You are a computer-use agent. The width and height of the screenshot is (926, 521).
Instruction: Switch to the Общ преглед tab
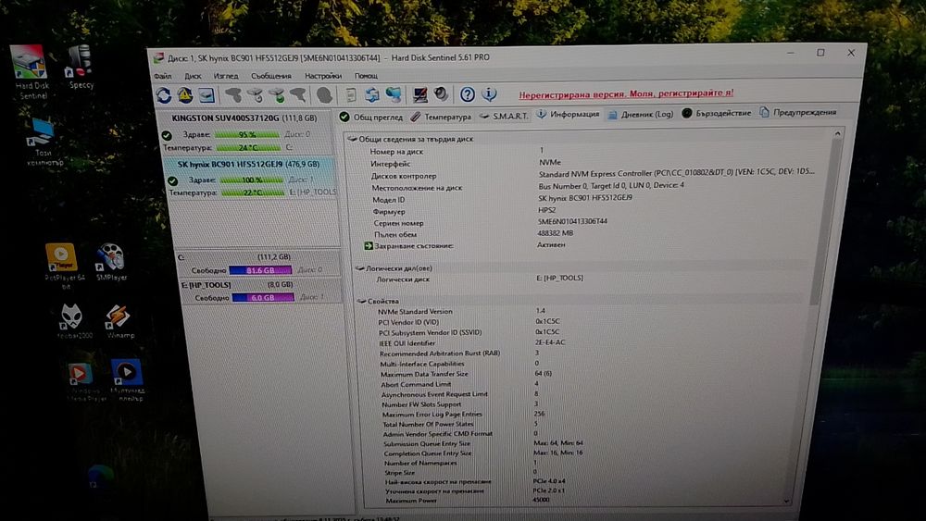[371, 118]
